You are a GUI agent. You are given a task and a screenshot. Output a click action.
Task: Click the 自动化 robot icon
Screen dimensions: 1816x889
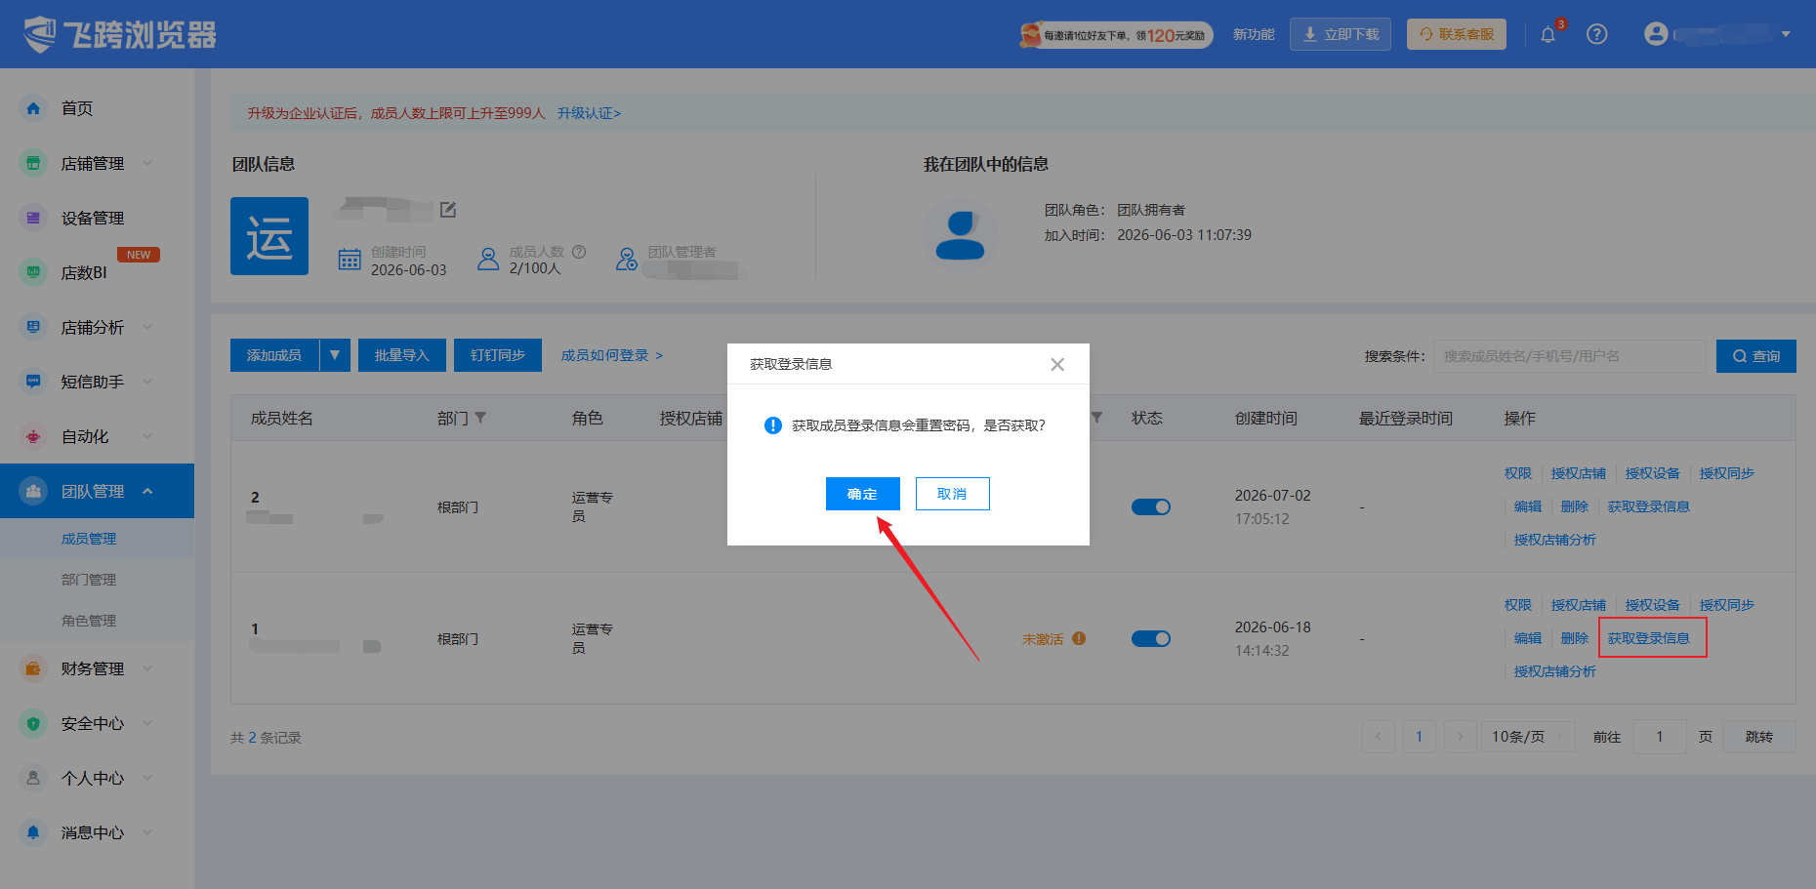33,436
